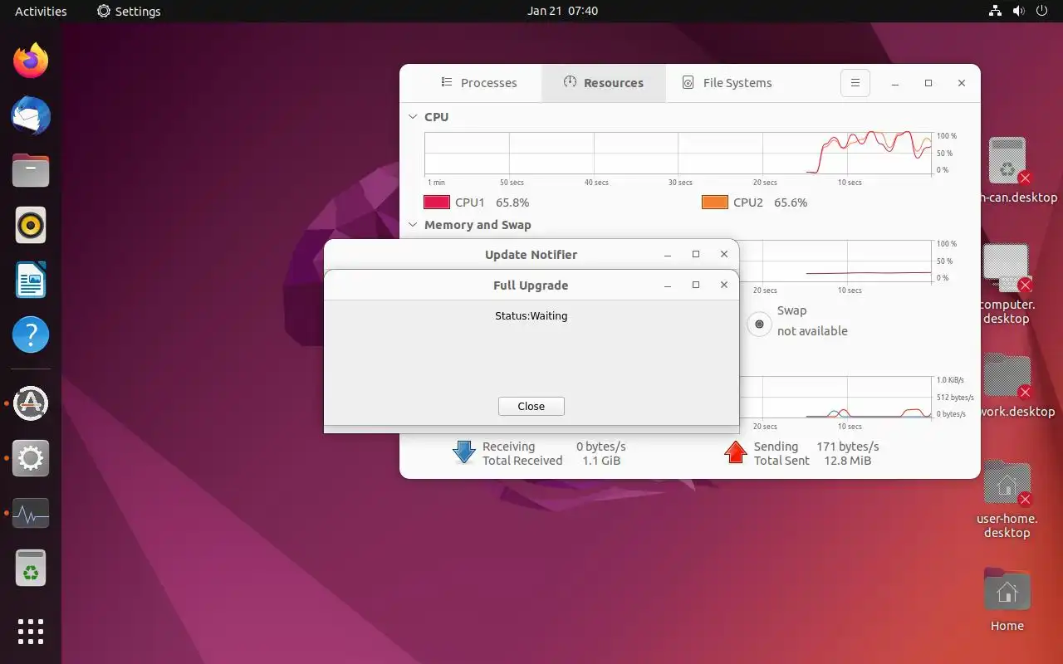This screenshot has height=664, width=1063.
Task: Open the Trash icon in dock
Action: click(x=31, y=569)
